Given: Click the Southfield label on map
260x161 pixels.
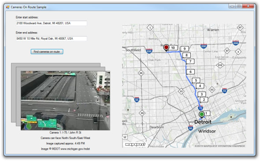Looking at the screenshot, I should tap(133, 50).
